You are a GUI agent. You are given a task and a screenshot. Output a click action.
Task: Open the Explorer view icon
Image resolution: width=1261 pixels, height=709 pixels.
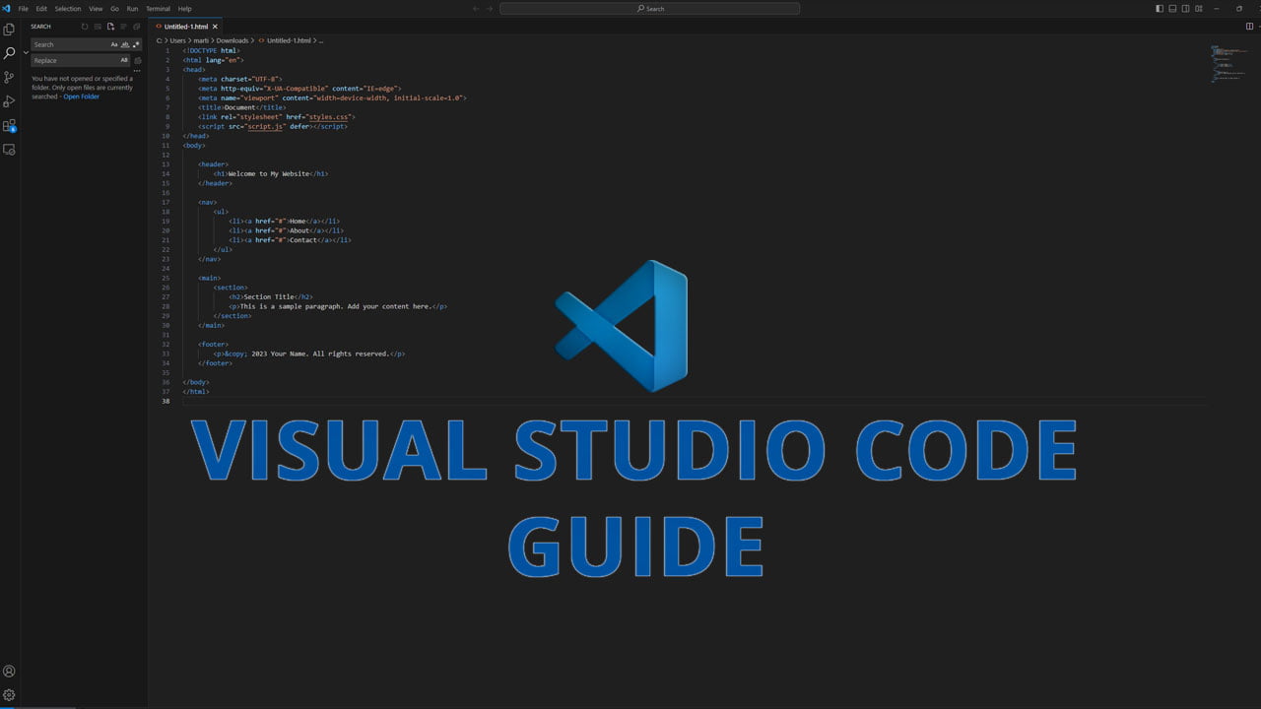[x=9, y=29]
